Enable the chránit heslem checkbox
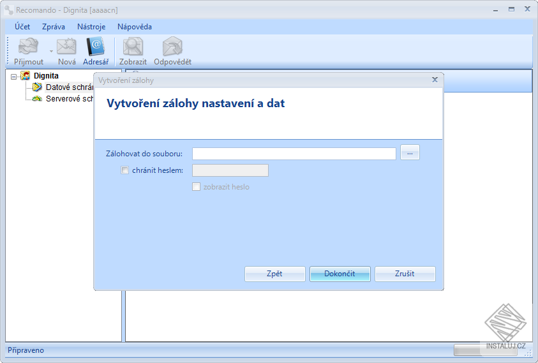This screenshot has height=363, width=538. [124, 170]
